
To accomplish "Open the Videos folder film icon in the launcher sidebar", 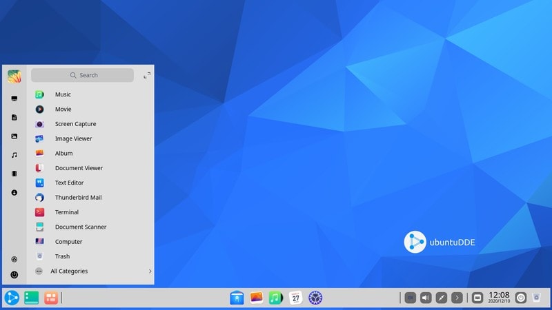I will click(14, 174).
